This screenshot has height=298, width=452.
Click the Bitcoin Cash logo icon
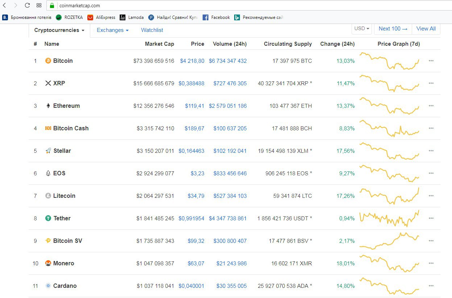coord(48,128)
